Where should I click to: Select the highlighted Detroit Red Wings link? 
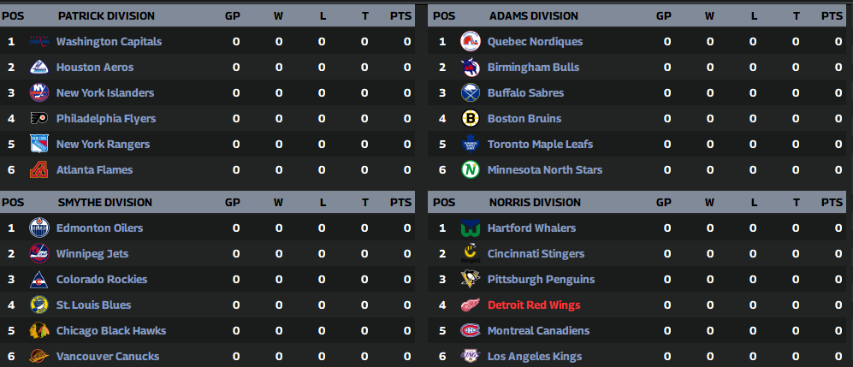(534, 305)
